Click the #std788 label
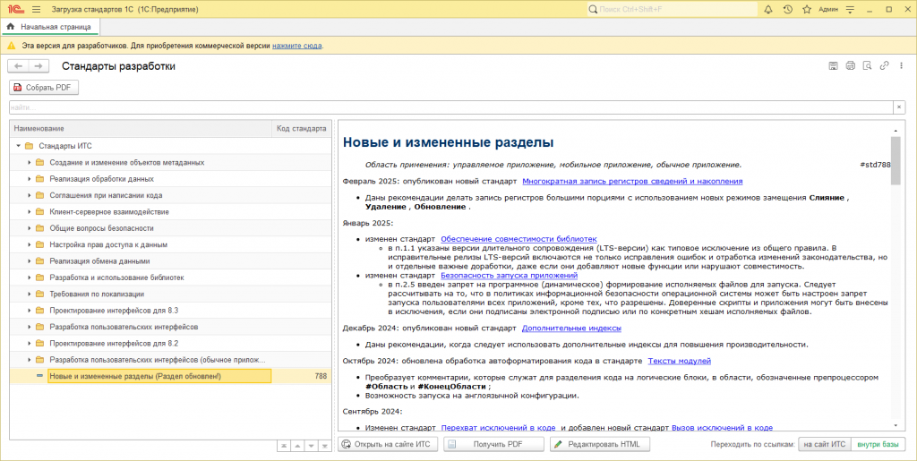This screenshot has height=461, width=917. coord(875,165)
